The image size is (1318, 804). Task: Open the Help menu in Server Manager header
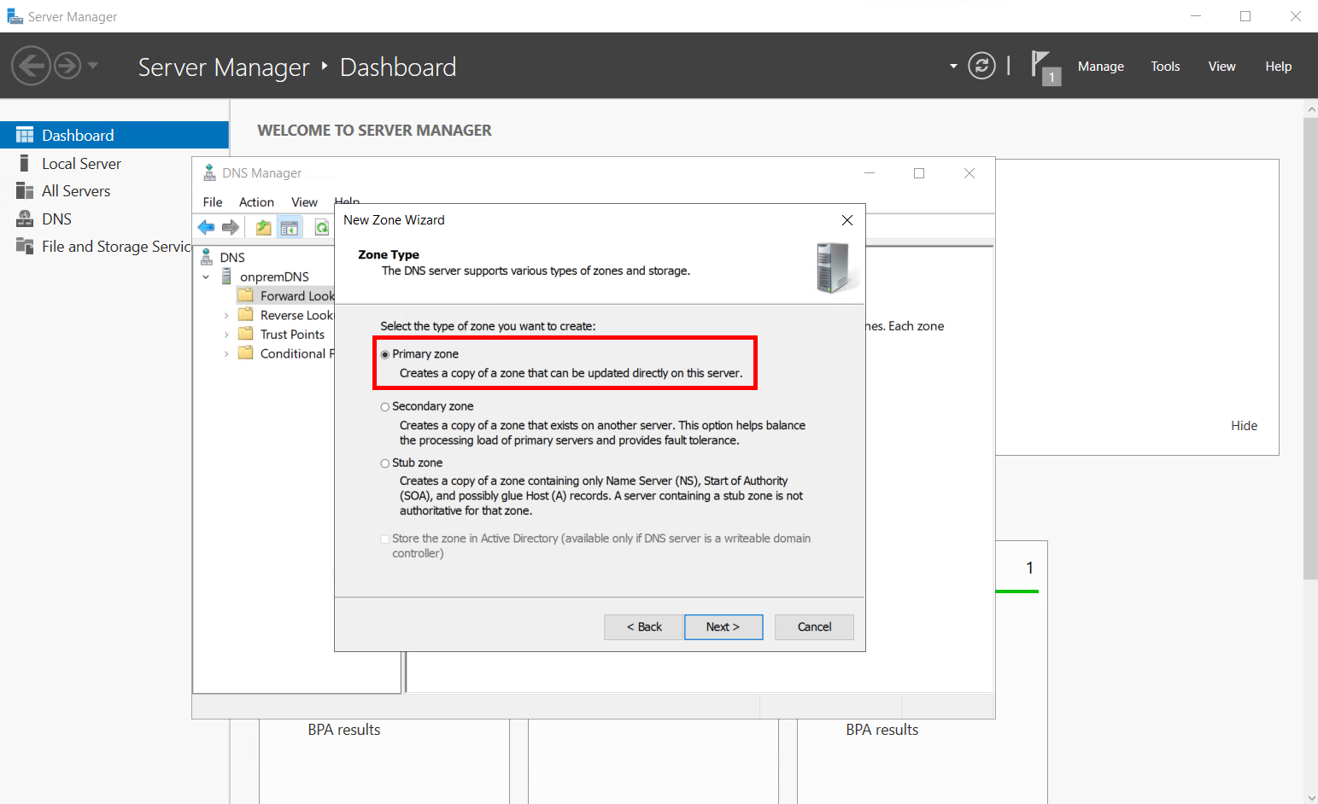[1279, 67]
